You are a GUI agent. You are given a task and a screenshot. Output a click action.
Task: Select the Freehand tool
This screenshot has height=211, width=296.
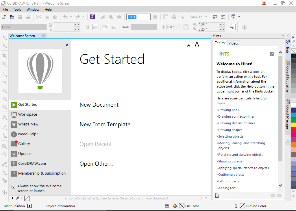click(5, 74)
